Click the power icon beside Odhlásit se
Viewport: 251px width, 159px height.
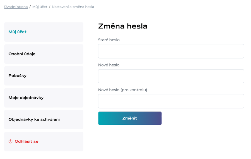click(10, 141)
